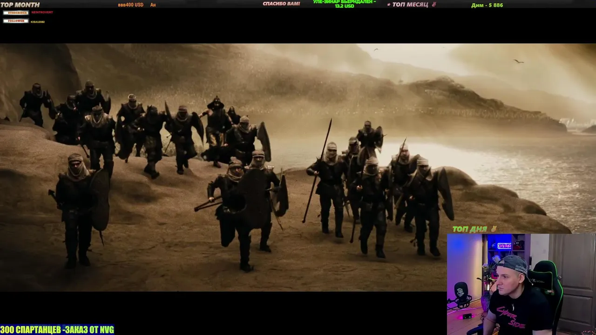This screenshot has width=596, height=335.
Task: Click the rocket icon after ТОП МЕСЯЦ
Action: (434, 5)
